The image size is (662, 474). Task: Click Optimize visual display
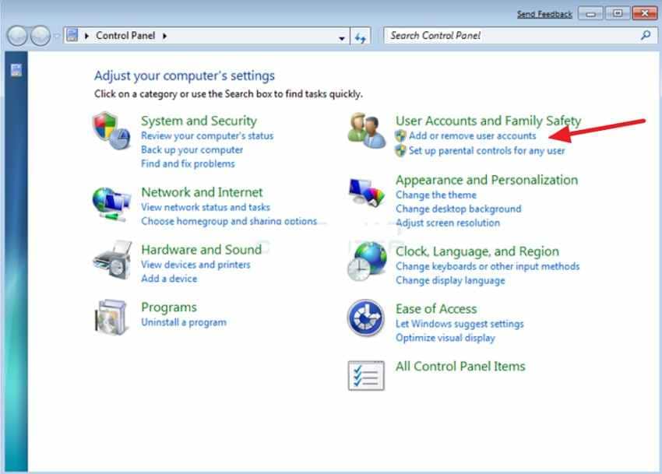pyautogui.click(x=445, y=338)
